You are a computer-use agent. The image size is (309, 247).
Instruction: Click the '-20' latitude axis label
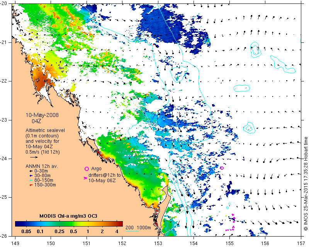pos(4,4)
